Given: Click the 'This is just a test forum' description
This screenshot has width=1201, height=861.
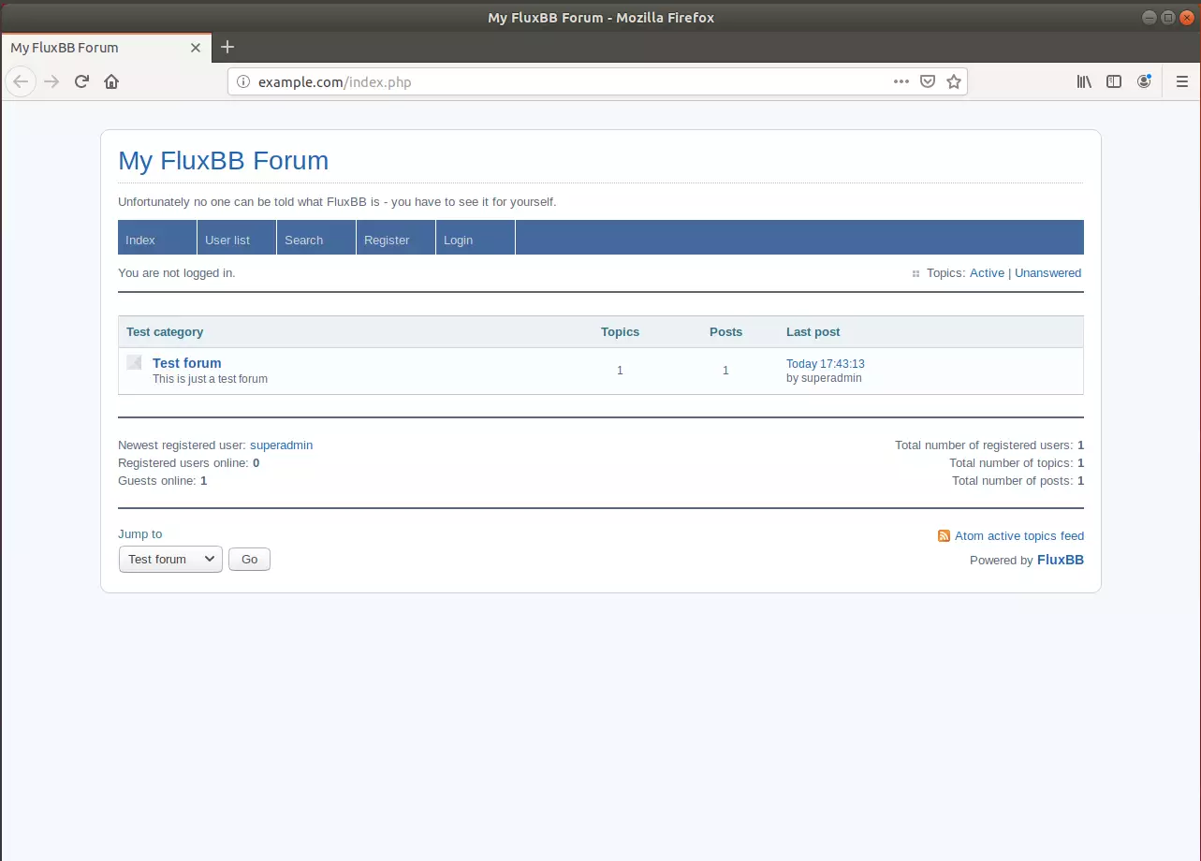Looking at the screenshot, I should [x=210, y=379].
